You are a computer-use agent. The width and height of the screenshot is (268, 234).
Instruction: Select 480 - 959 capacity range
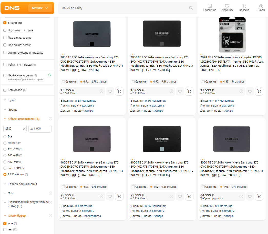pyautogui.click(x=5, y=162)
